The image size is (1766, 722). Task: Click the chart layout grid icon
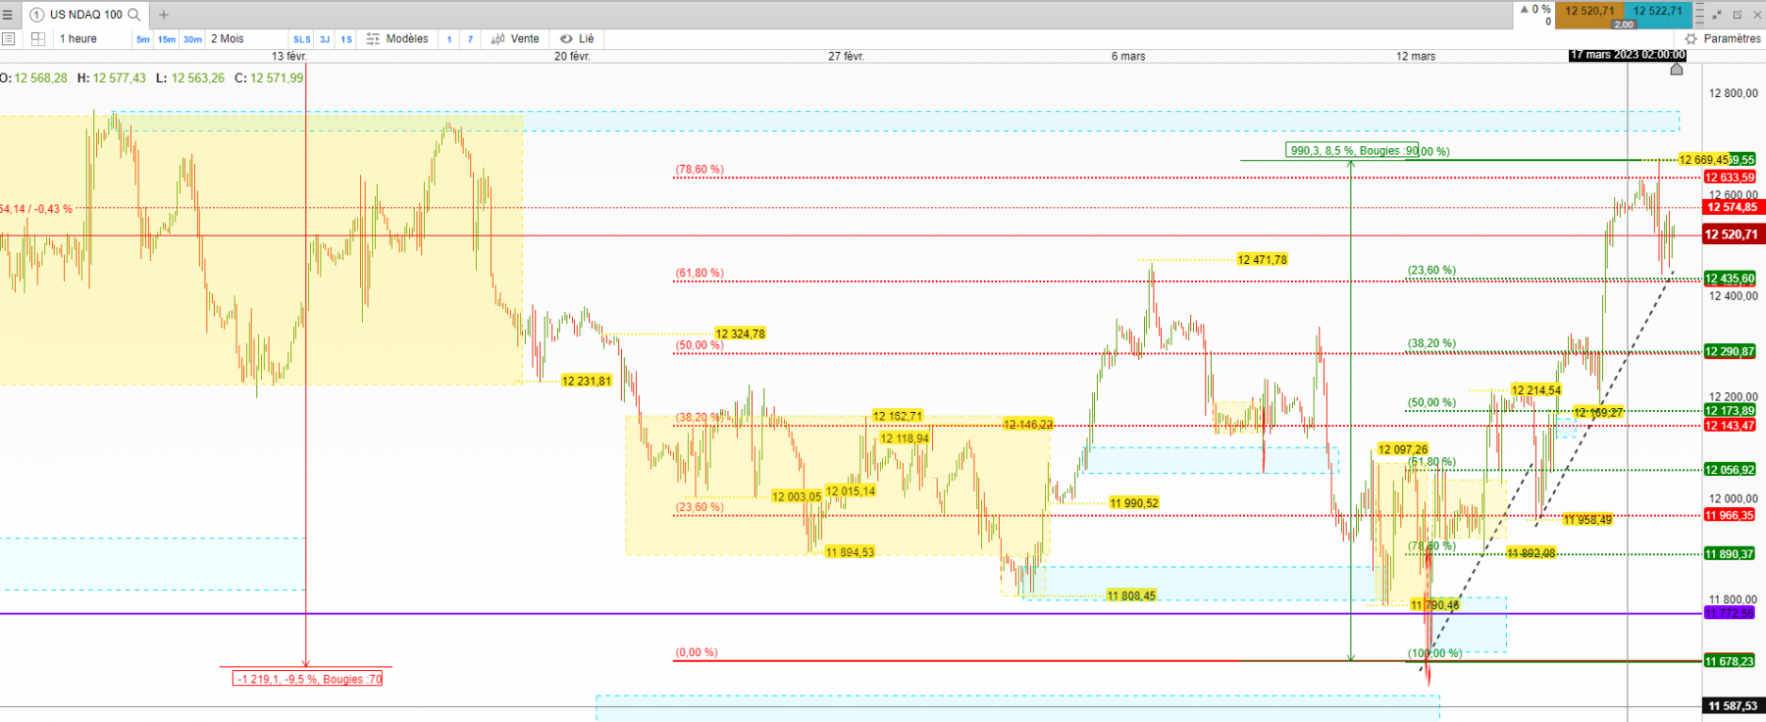point(38,39)
